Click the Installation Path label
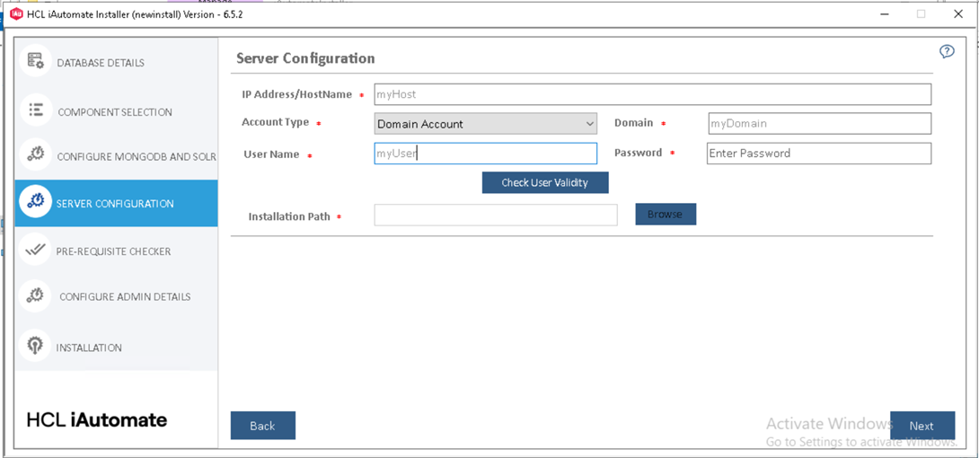The image size is (979, 458). pos(289,217)
